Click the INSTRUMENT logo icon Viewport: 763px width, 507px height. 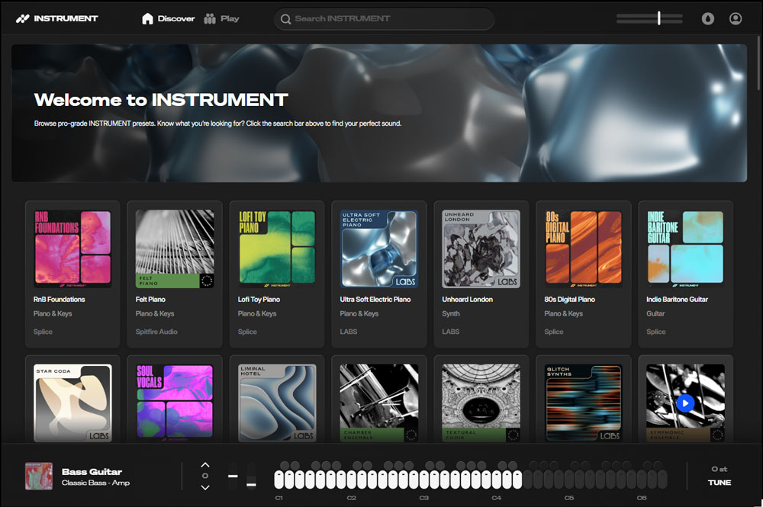(23, 19)
